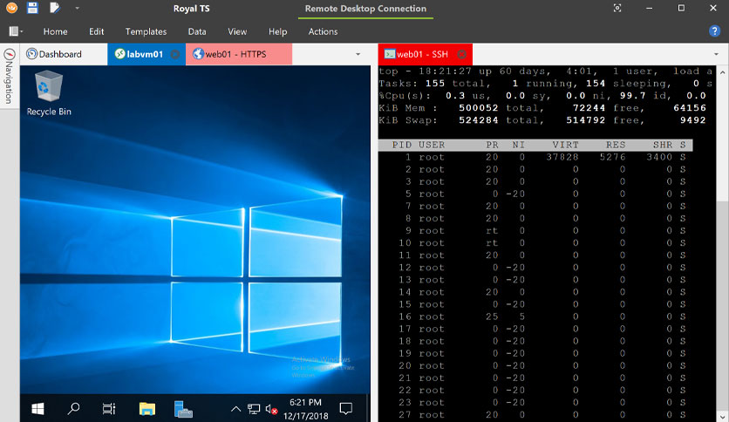The width and height of the screenshot is (729, 422).
Task: Open the Home ribbon tab
Action: tap(55, 31)
